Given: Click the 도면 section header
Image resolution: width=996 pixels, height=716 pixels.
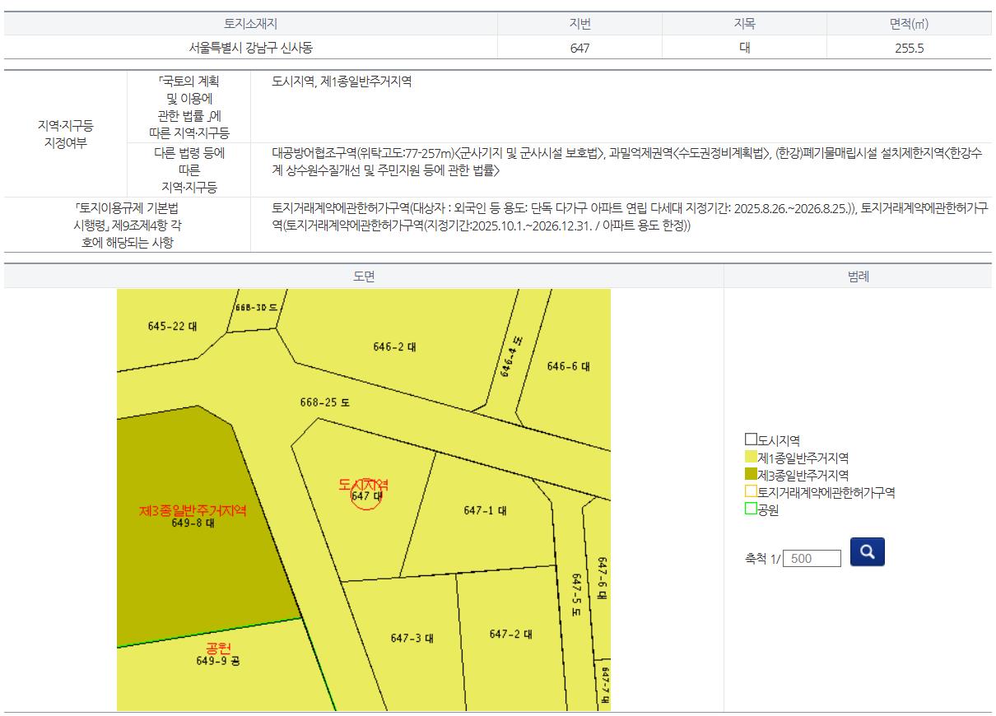Looking at the screenshot, I should (x=364, y=277).
